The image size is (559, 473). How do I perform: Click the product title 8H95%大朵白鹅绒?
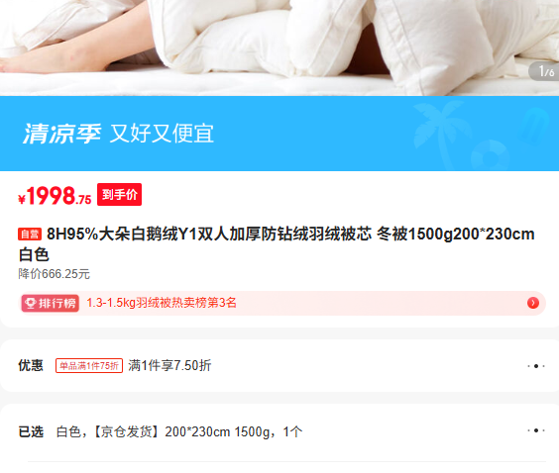click(277, 244)
